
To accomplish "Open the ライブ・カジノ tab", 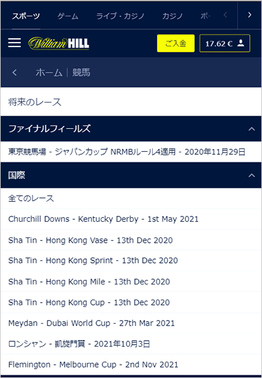I will point(121,16).
